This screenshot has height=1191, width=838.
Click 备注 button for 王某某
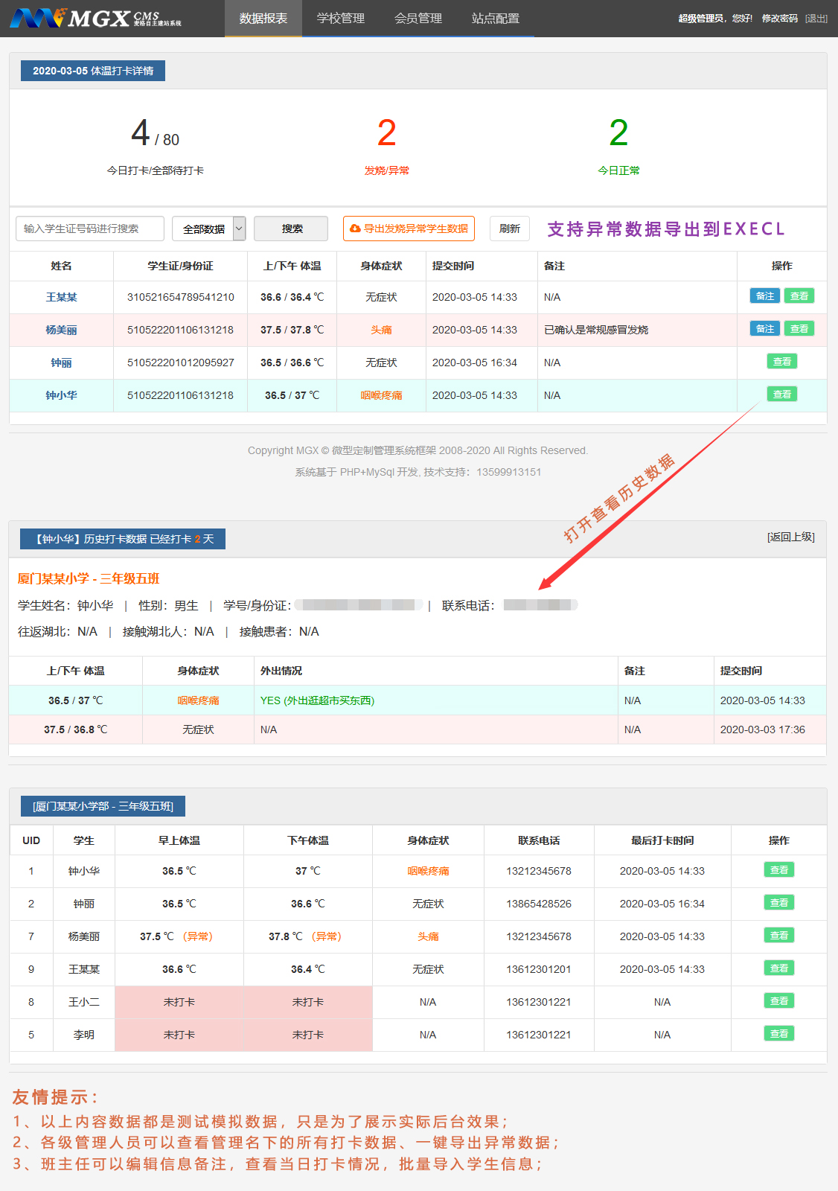(764, 296)
